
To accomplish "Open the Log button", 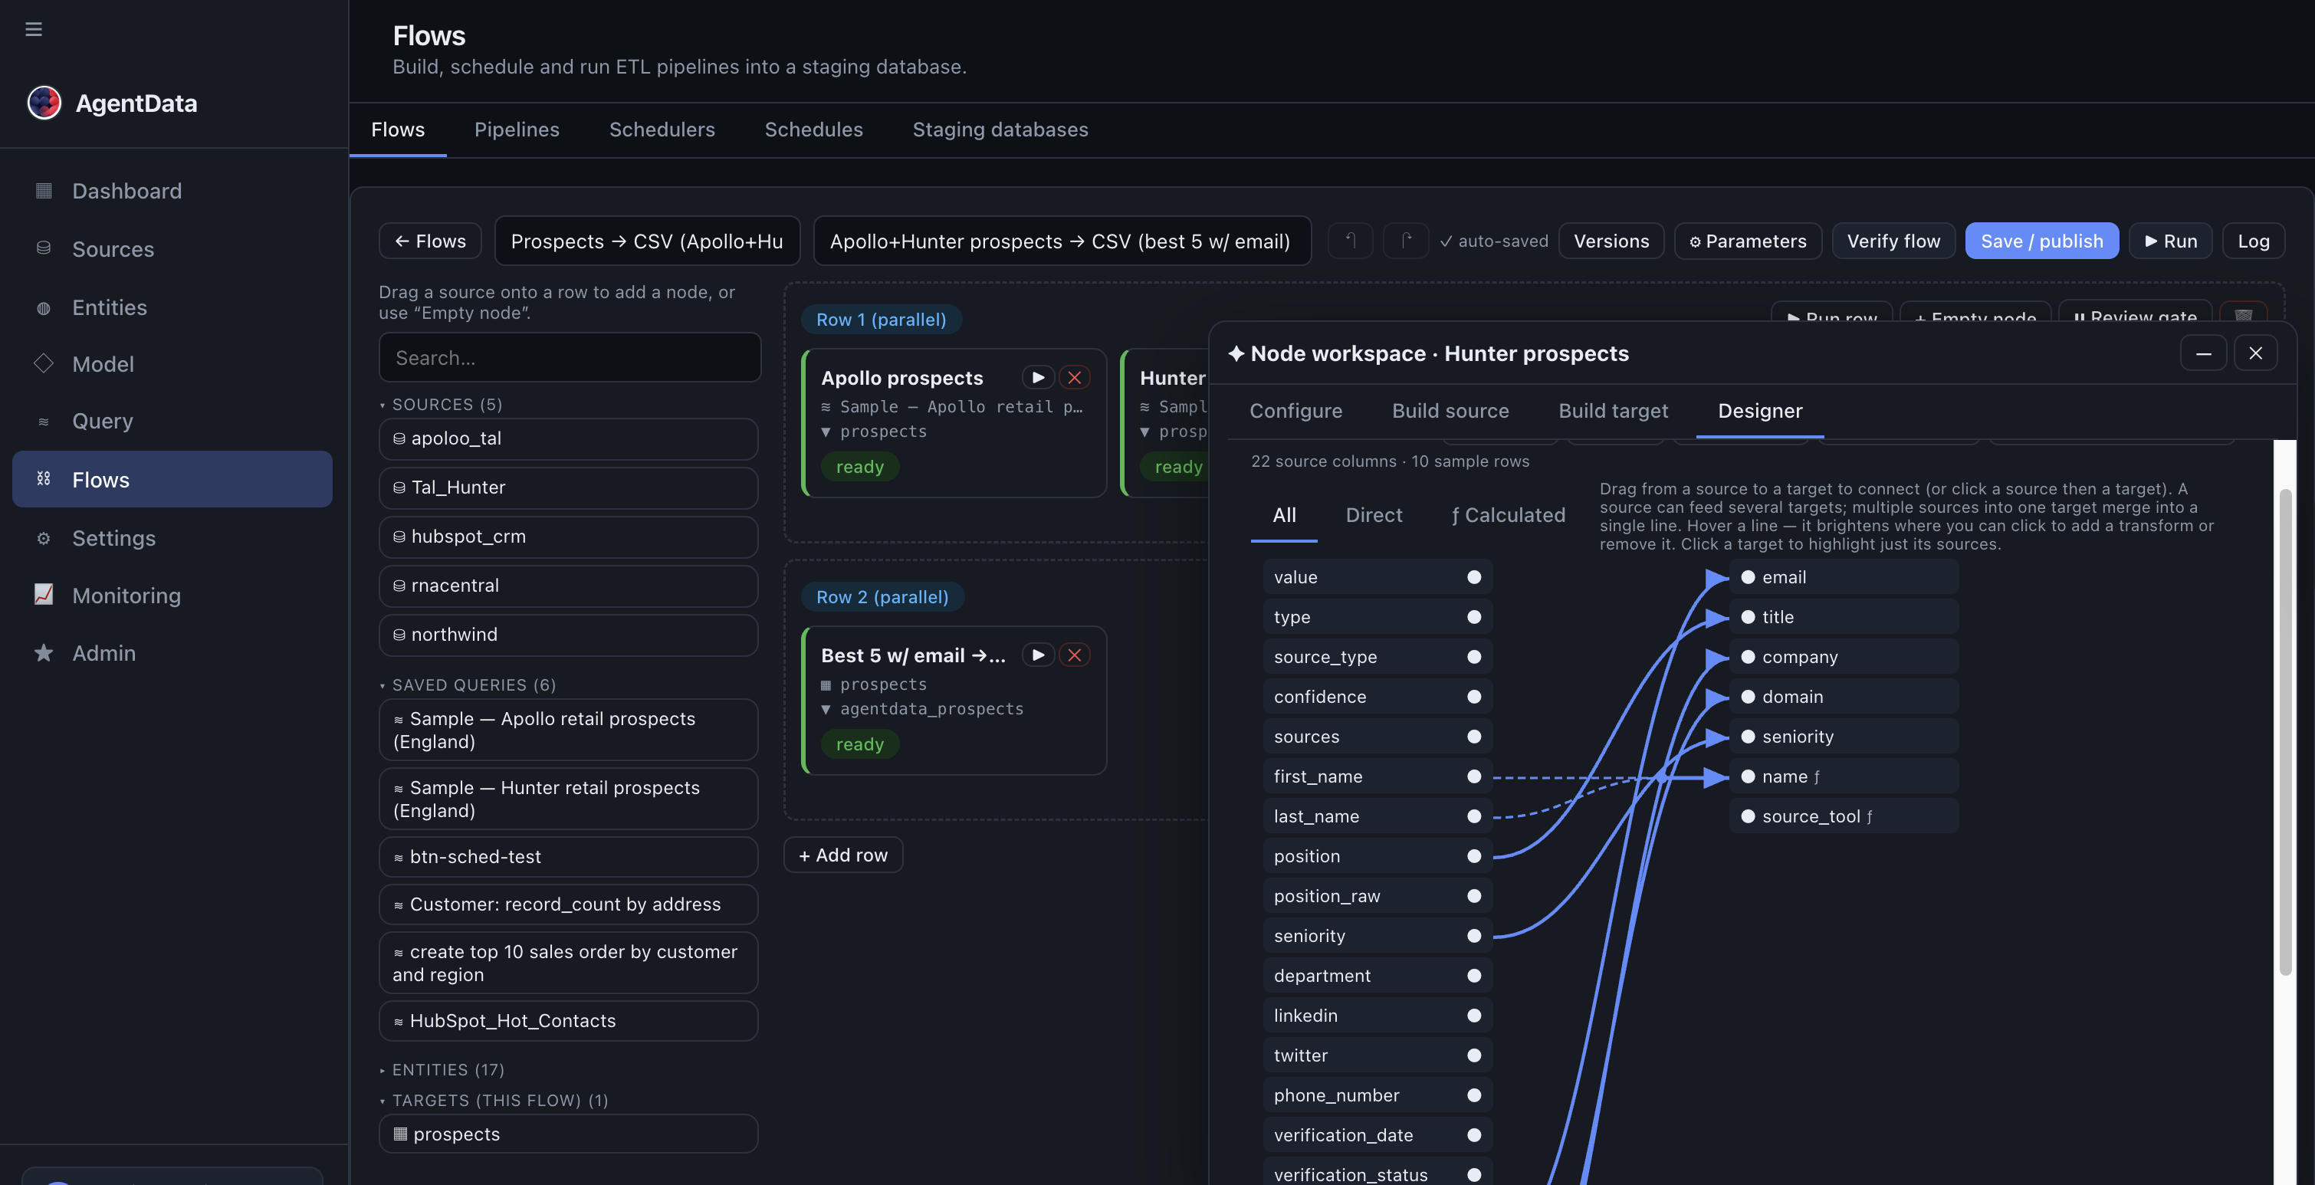I will [x=2253, y=241].
